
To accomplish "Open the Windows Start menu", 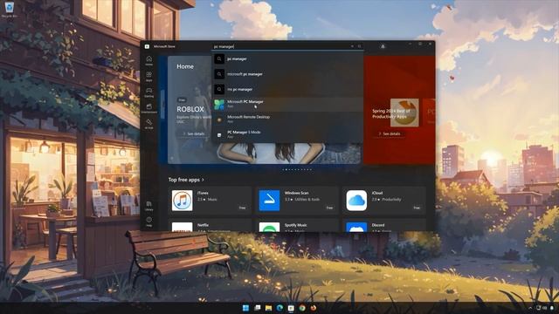I will [245, 308].
